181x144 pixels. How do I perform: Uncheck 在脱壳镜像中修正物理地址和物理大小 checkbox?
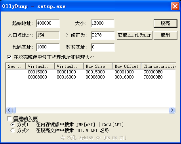click(9, 57)
